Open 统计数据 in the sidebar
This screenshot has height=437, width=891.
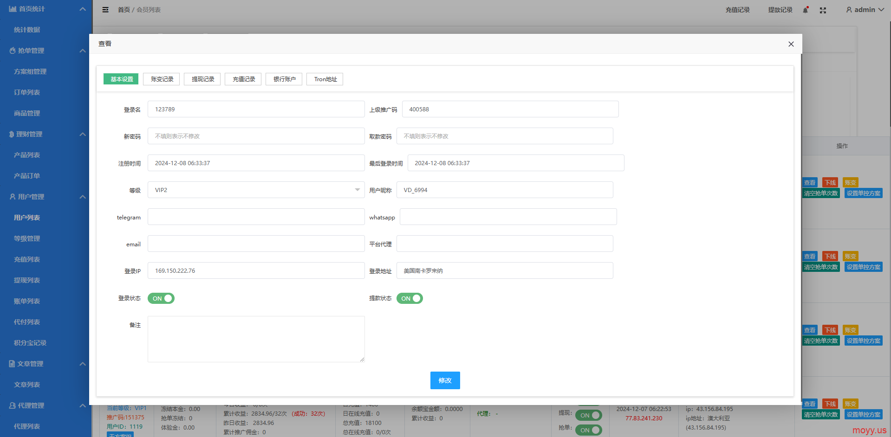tap(27, 30)
